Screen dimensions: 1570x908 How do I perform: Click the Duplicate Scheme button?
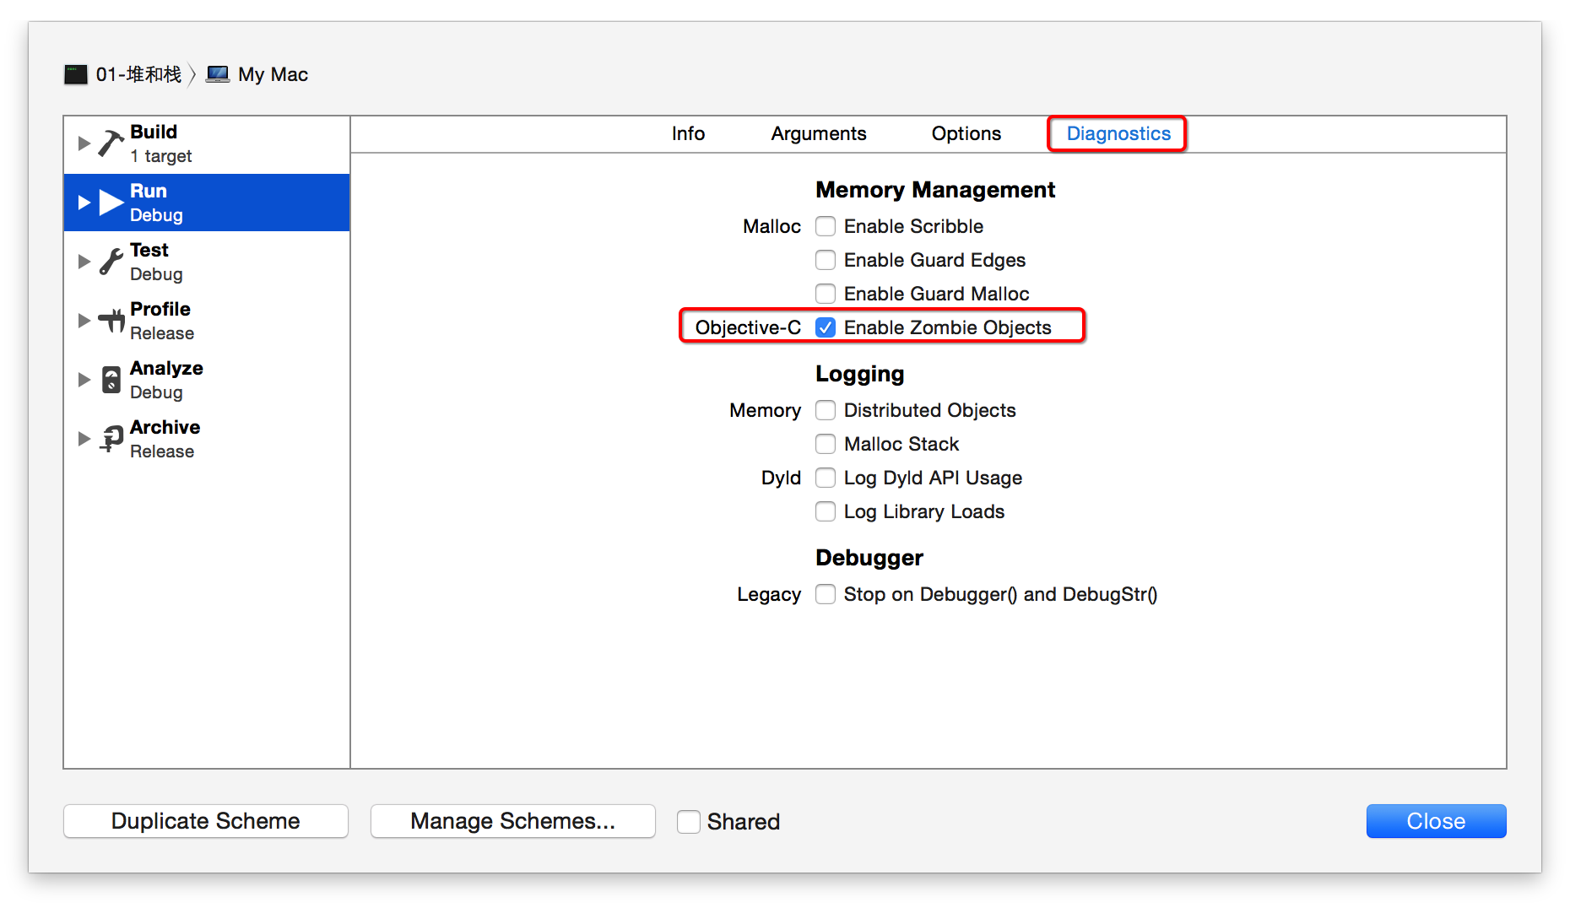[206, 821]
